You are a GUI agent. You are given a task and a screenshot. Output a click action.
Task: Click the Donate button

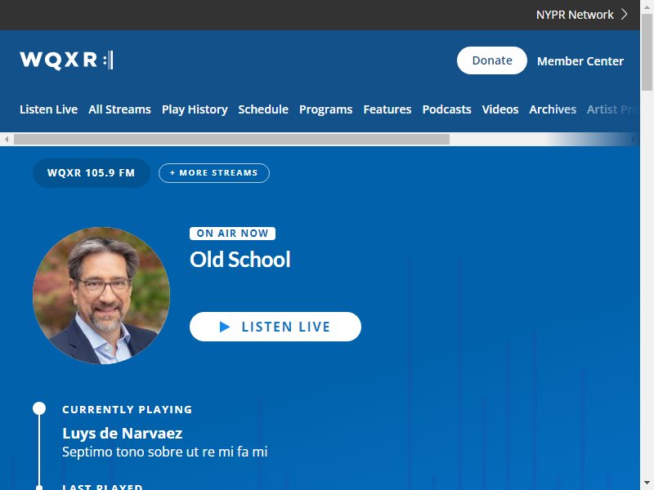pyautogui.click(x=492, y=60)
